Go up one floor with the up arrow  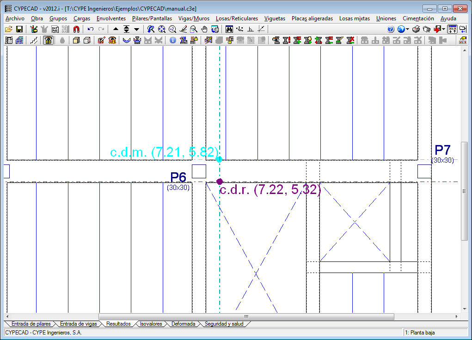point(116,29)
